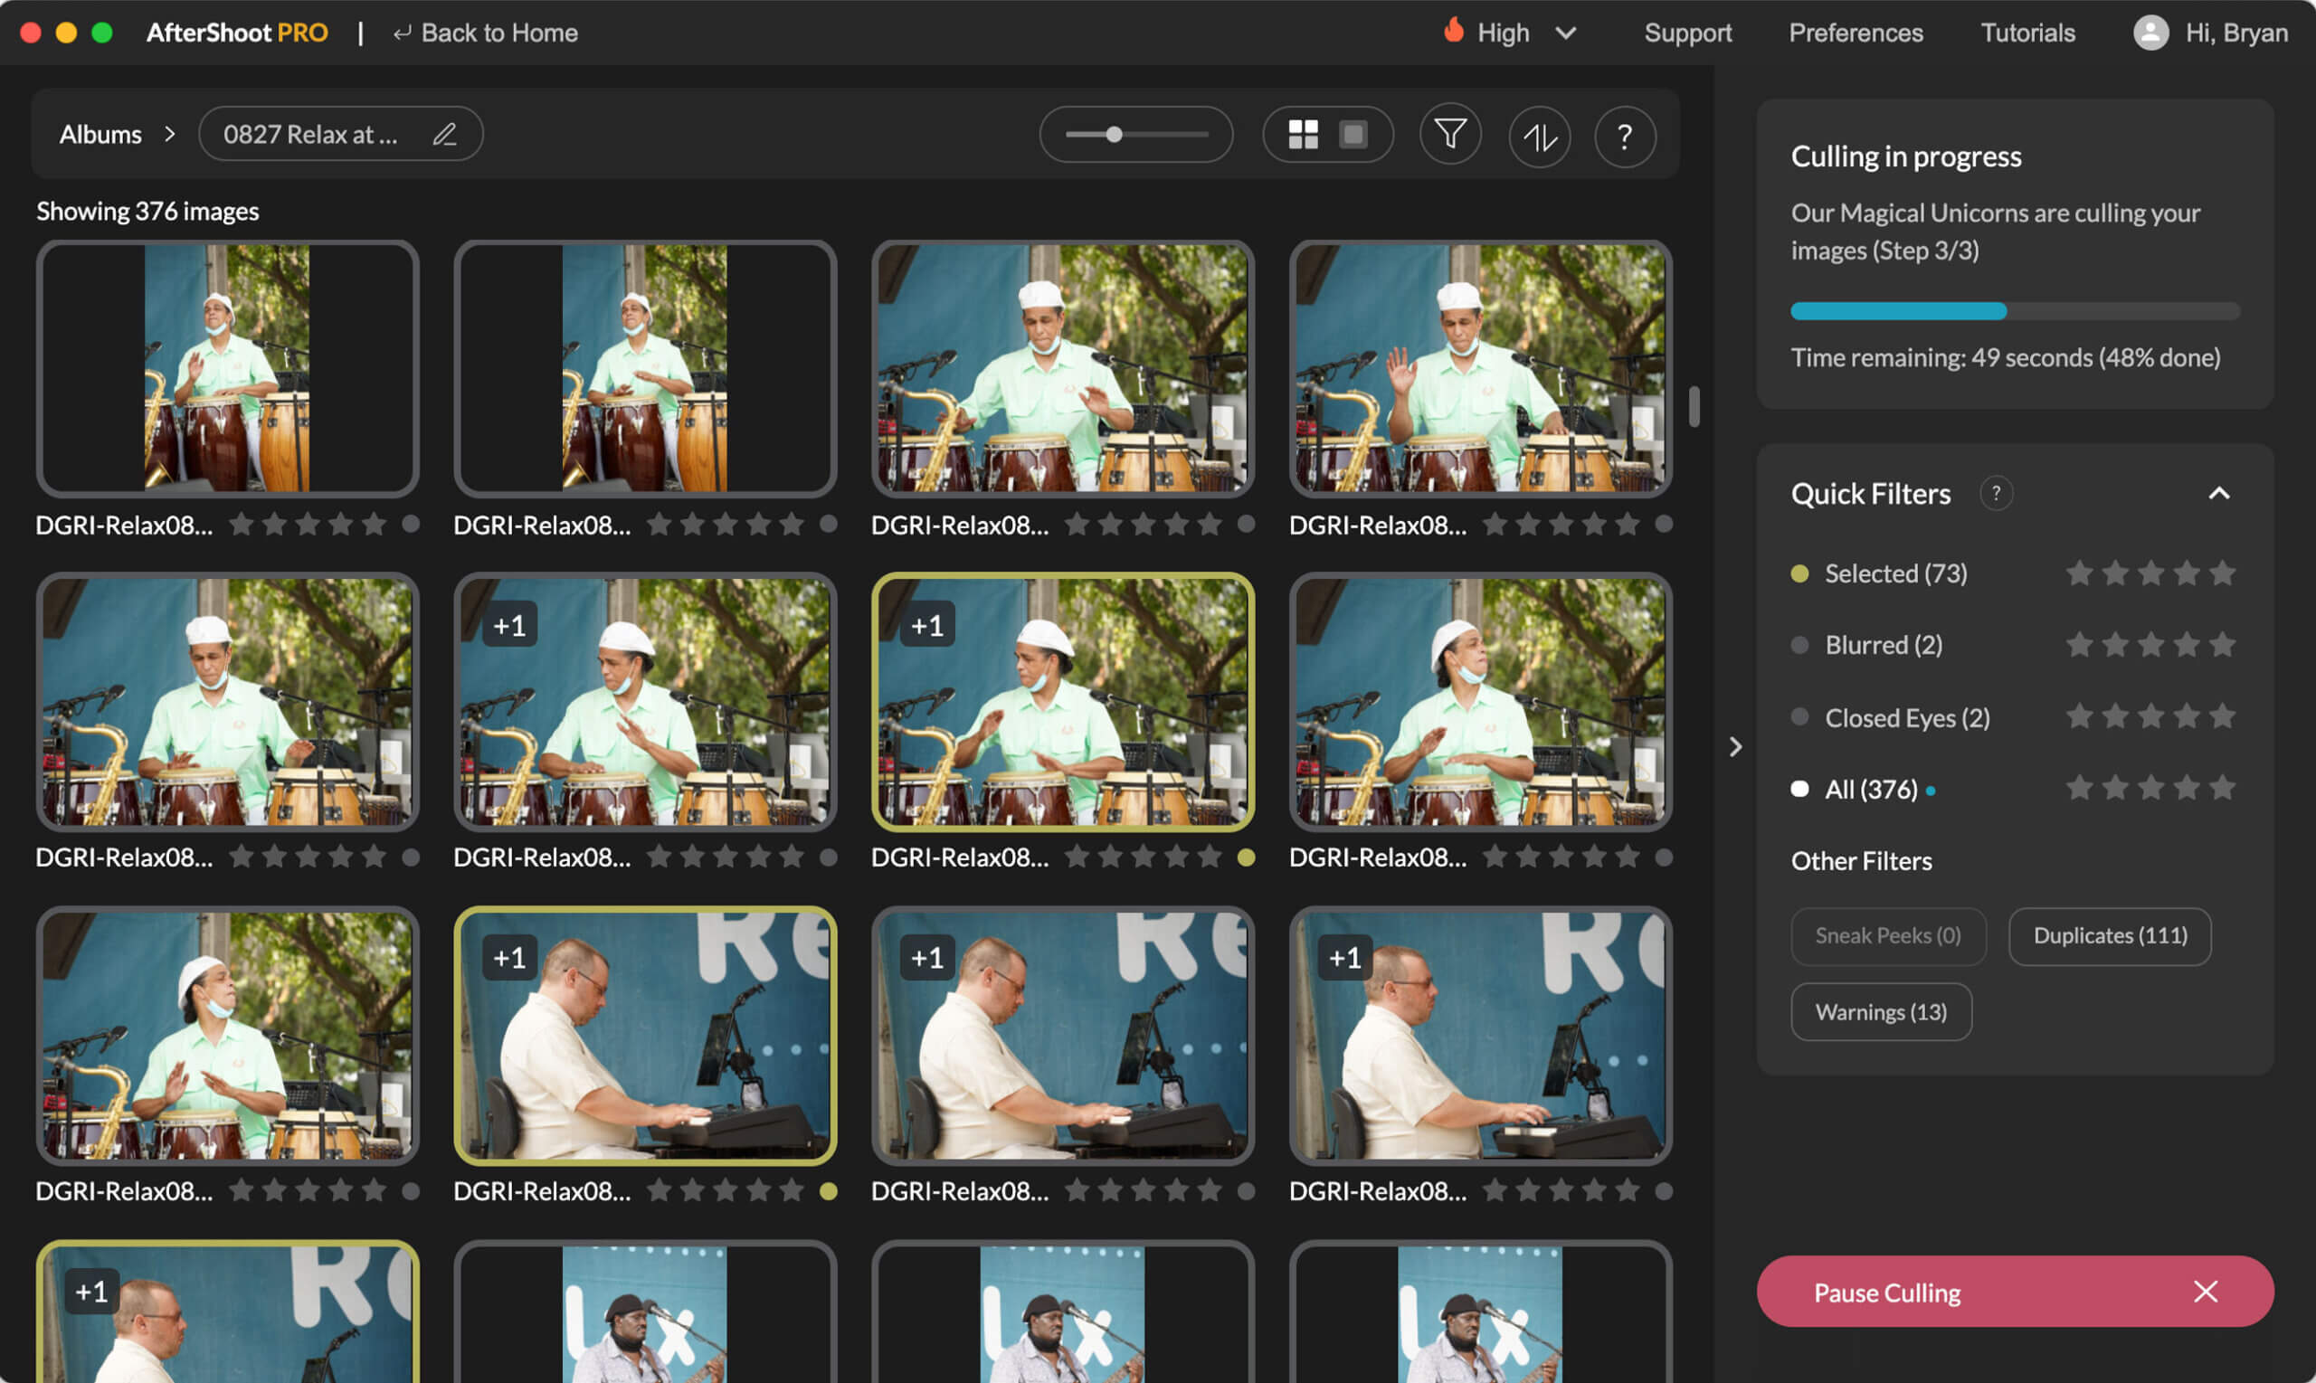Click the sort order arrows icon
This screenshot has width=2316, height=1383.
pyautogui.click(x=1539, y=137)
